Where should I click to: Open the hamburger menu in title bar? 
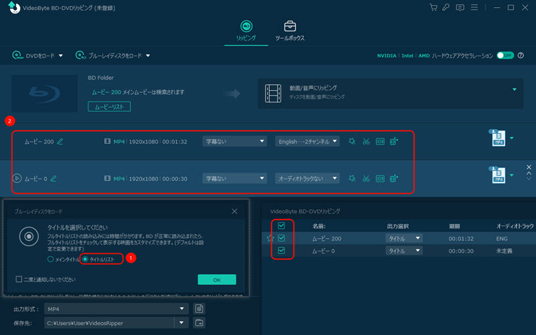(474, 7)
